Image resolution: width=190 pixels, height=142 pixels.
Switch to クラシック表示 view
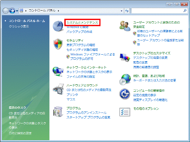coord(19,26)
